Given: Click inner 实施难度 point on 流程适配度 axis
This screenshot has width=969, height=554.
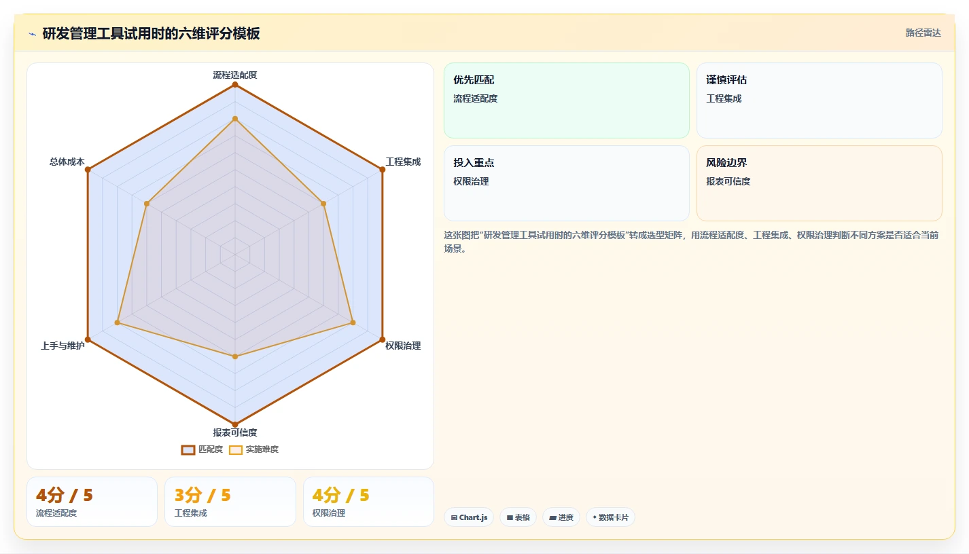Looking at the screenshot, I should pyautogui.click(x=235, y=119).
